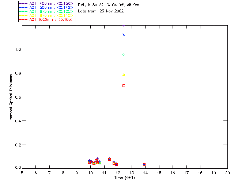This screenshot has width=234, height=187.
Task: Click the x-axis label 7
Action: pyautogui.click(x=49, y=173)
